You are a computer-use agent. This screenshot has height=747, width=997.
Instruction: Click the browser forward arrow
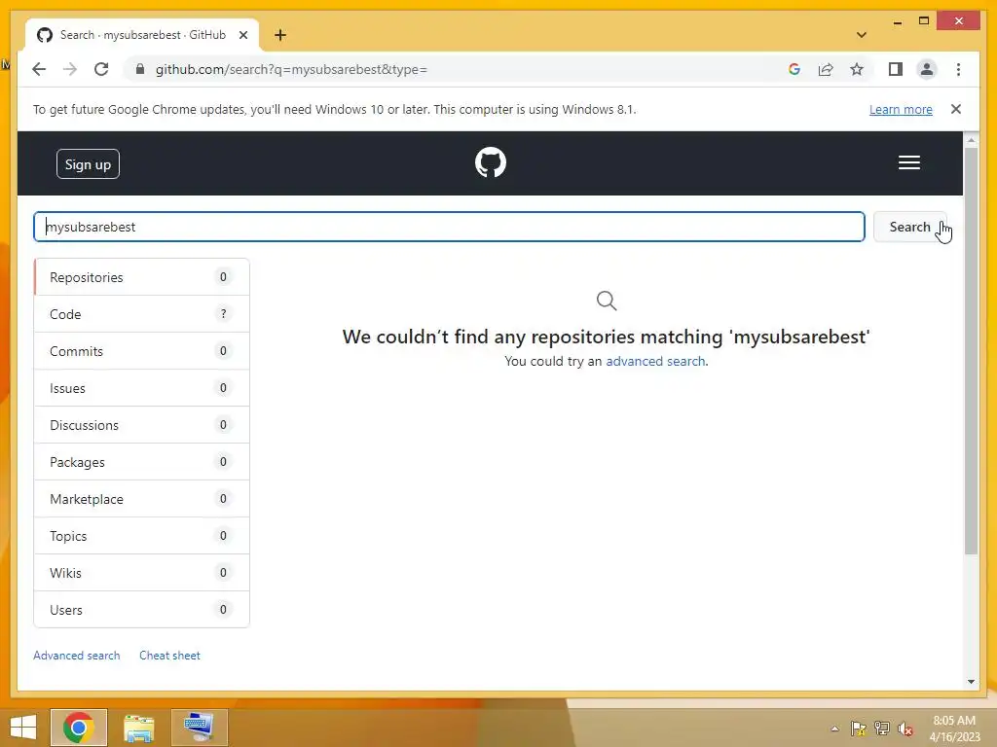click(70, 69)
